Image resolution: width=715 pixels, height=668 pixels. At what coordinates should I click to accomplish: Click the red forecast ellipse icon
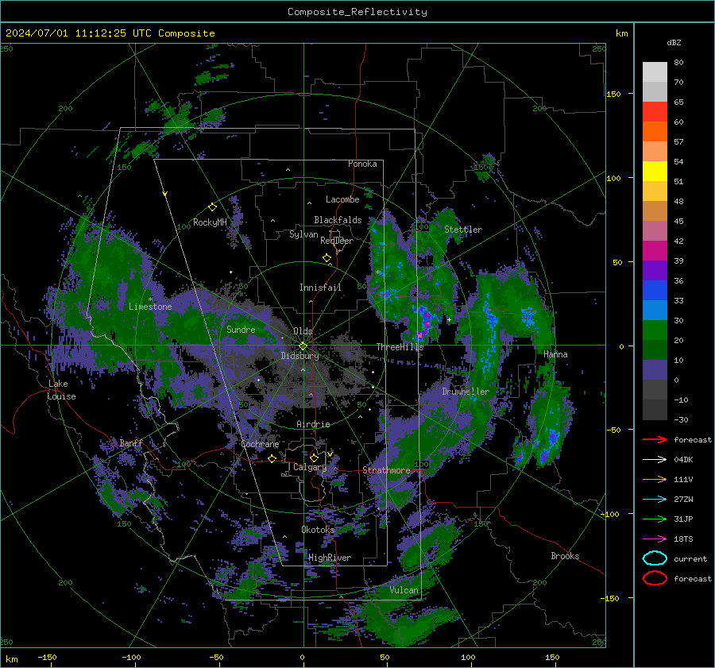click(655, 578)
